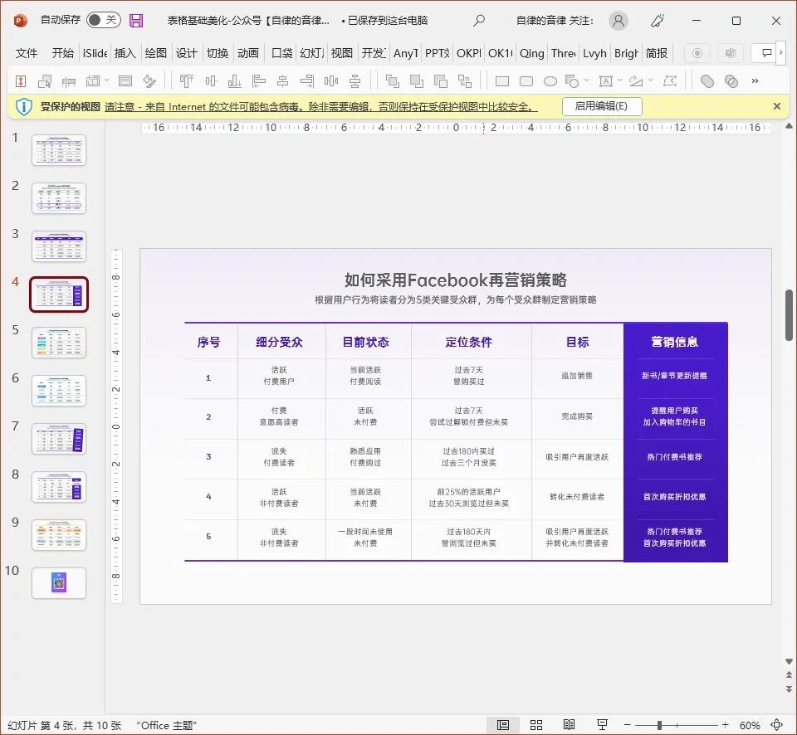Screen dimensions: 797x735
Task: Select slide 7 thumbnail in the left panel
Action: tap(58, 438)
